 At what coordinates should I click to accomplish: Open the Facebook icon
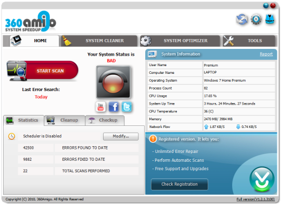click(x=113, y=107)
